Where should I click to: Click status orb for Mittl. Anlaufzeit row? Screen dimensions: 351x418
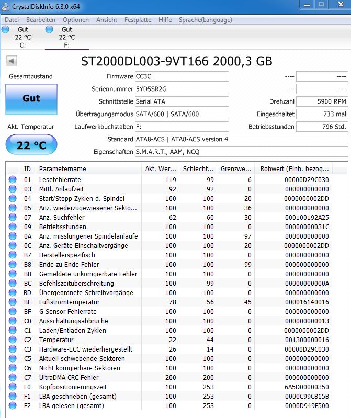click(13, 189)
